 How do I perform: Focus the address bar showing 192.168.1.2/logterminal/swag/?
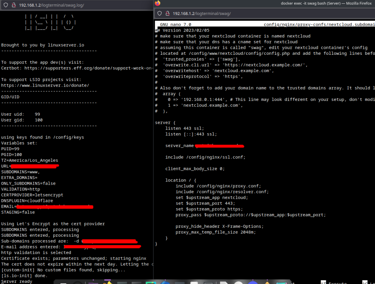tap(202, 14)
